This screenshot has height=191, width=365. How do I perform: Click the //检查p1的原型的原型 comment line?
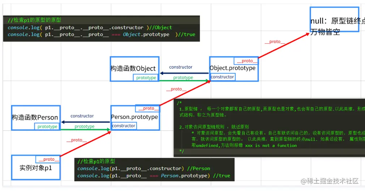pyautogui.click(x=34, y=20)
